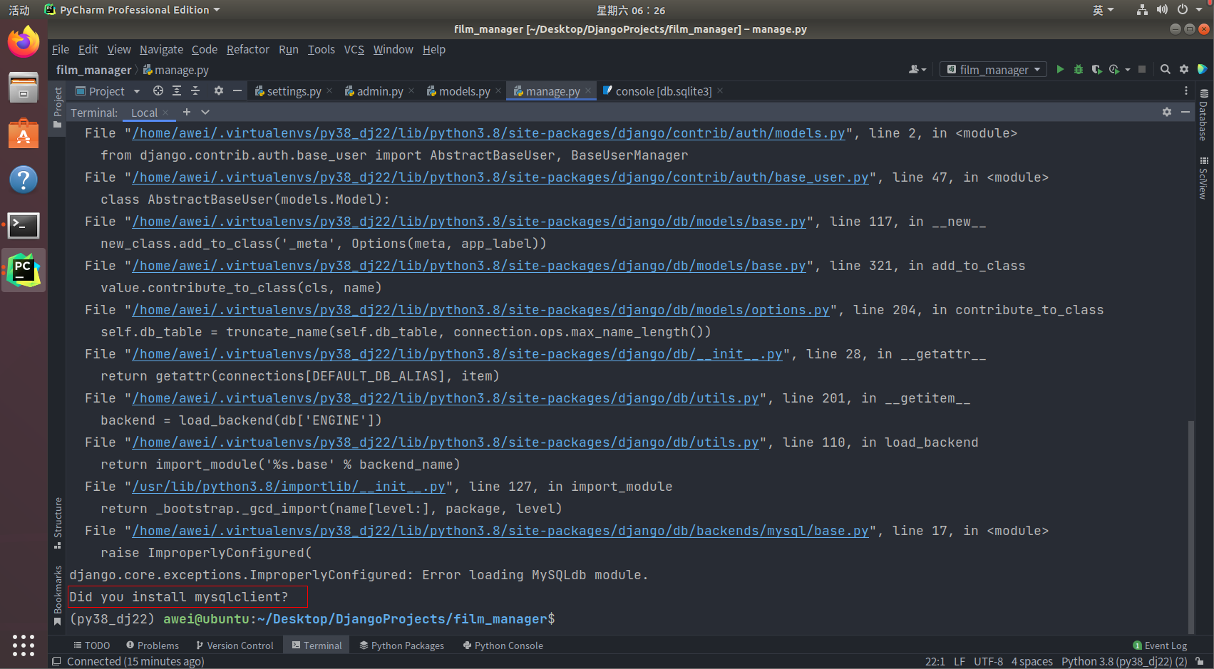1214x669 pixels.
Task: Open the system power menu arrow
Action: pyautogui.click(x=1200, y=10)
